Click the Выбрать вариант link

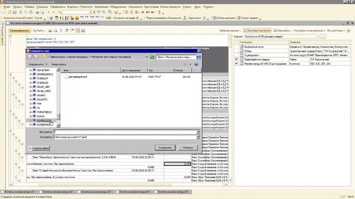[x=230, y=30]
